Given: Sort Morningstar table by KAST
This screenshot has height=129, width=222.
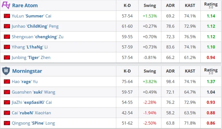Looking at the screenshot, I should pyautogui.click(x=190, y=71).
